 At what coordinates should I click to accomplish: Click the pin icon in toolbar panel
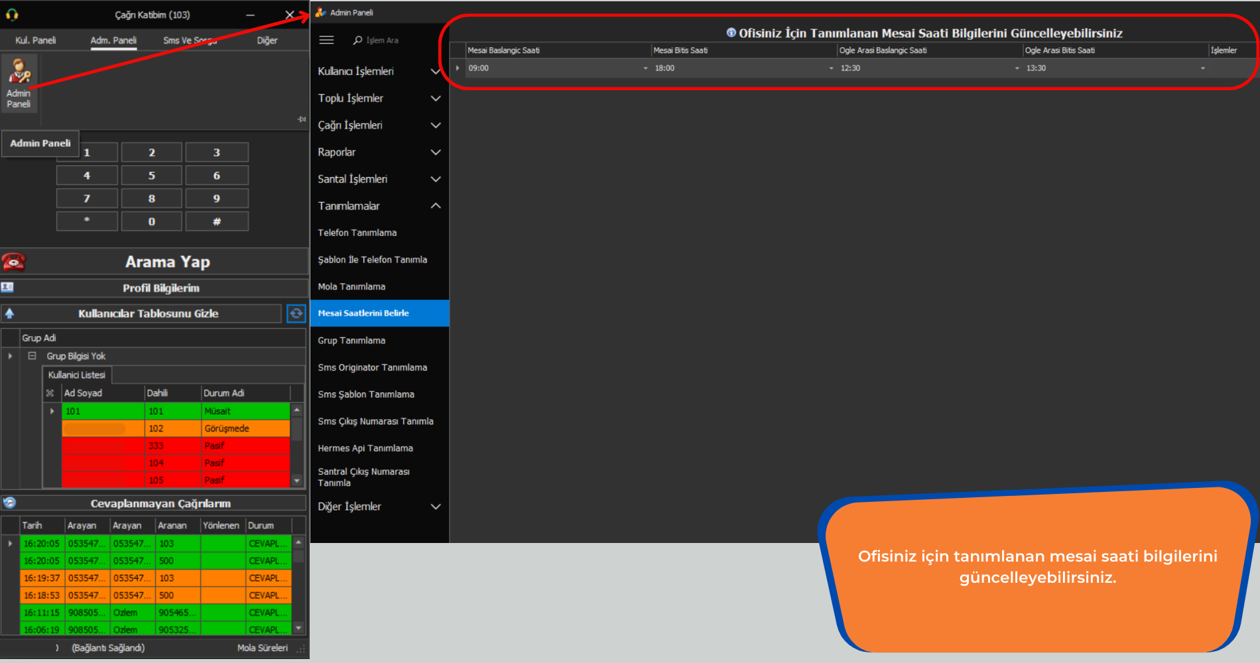[302, 119]
